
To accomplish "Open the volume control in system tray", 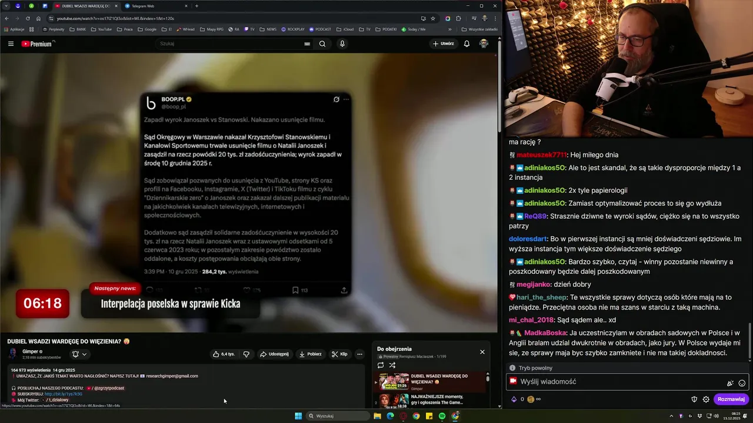I will tap(716, 416).
